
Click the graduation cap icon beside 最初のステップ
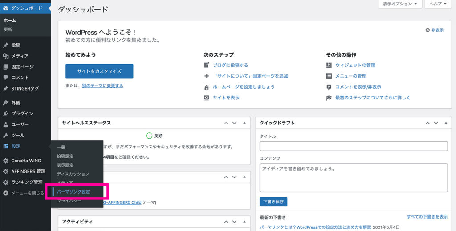click(329, 98)
